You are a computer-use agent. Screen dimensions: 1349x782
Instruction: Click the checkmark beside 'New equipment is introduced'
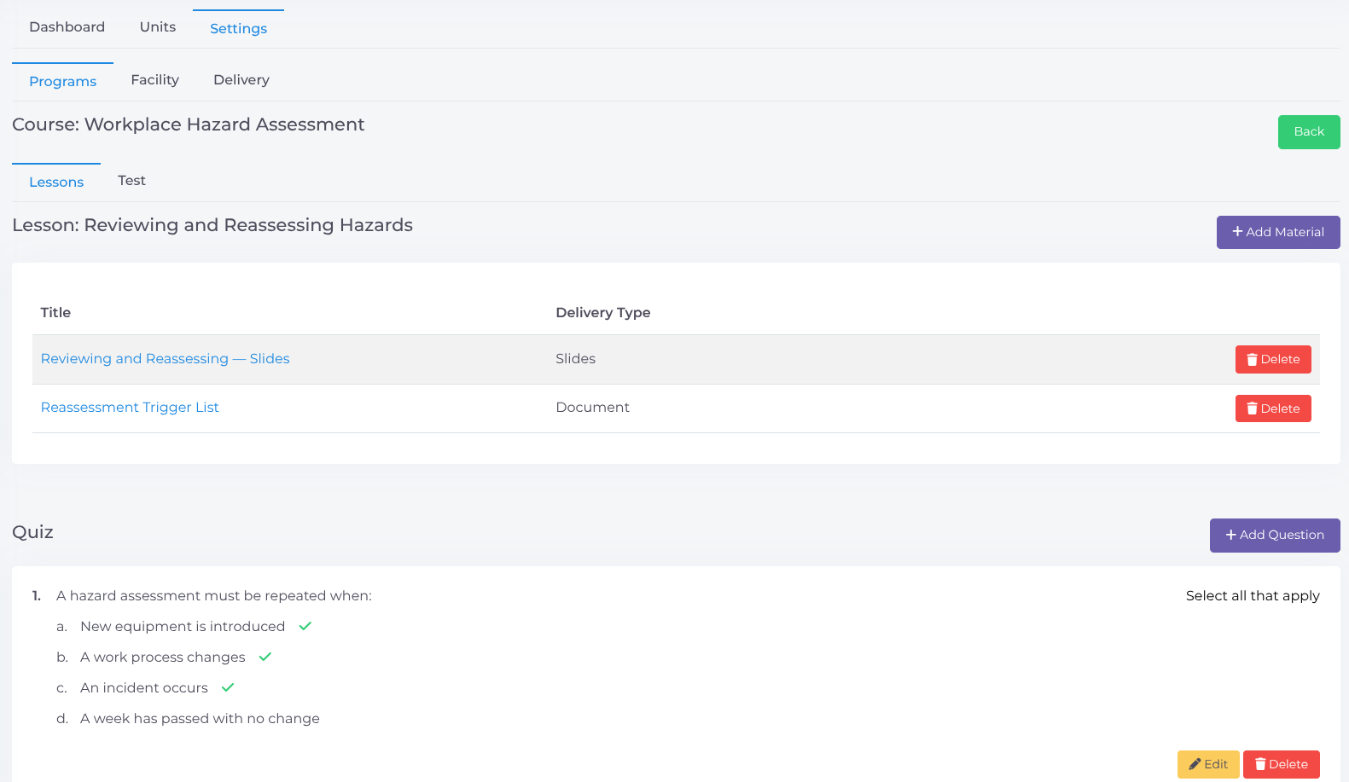305,626
